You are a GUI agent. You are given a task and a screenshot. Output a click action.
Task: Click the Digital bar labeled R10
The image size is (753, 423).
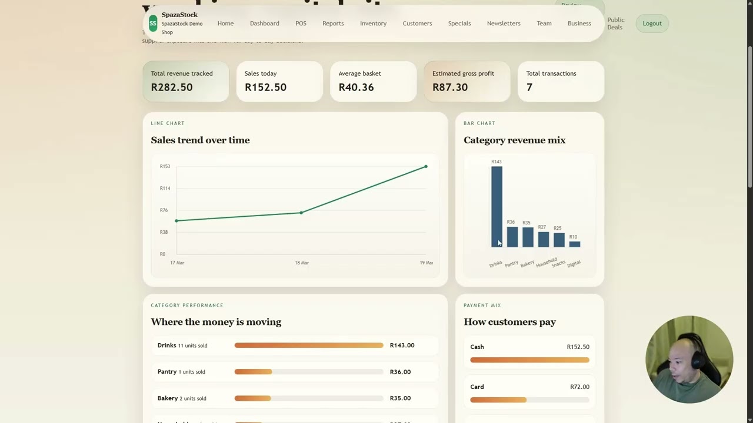[x=575, y=244]
